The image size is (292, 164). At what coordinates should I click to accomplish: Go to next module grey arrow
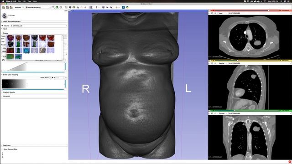click(x=61, y=7)
